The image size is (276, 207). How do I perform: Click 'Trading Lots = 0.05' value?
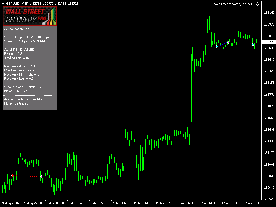click(18, 58)
